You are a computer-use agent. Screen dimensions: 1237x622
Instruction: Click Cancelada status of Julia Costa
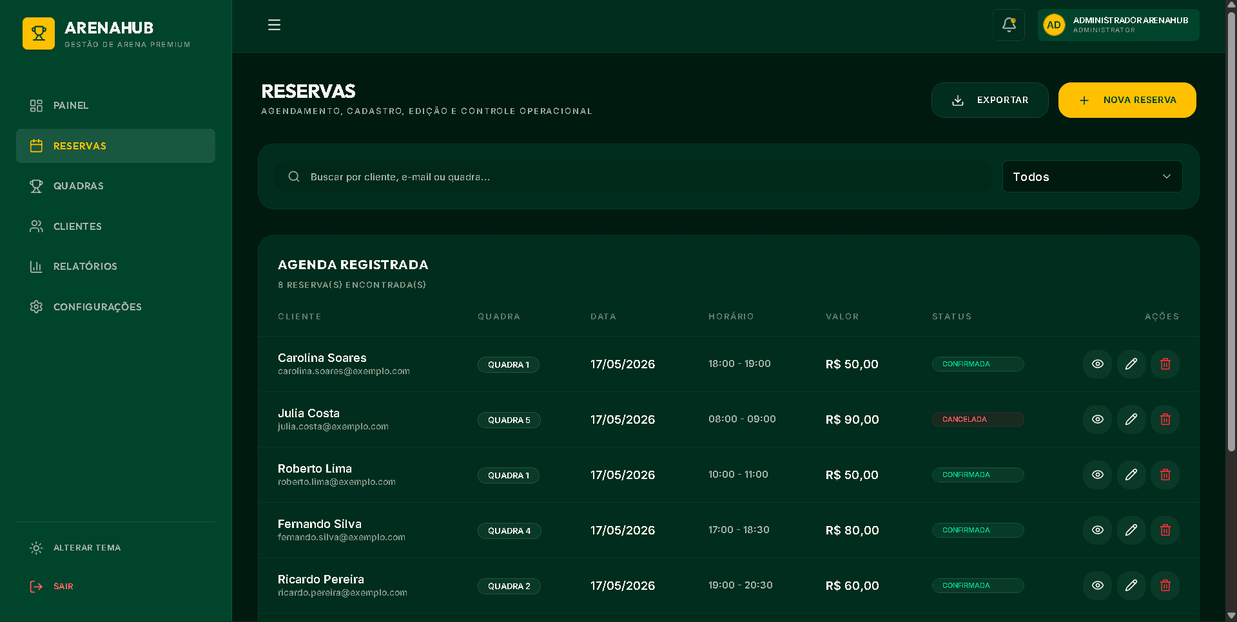(978, 419)
